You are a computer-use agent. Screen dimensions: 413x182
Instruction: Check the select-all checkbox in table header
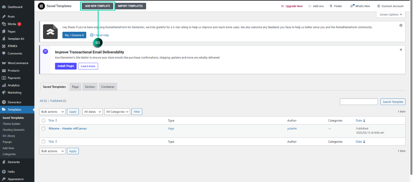(44, 121)
